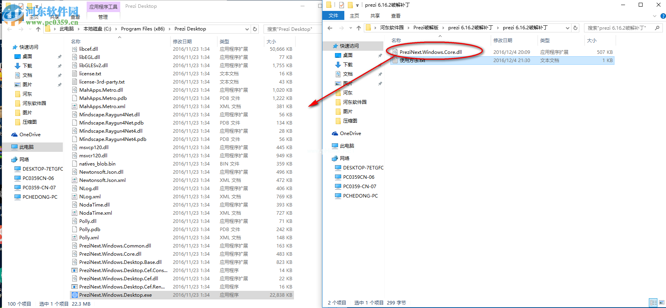Switch to details view in right window
The width and height of the screenshot is (666, 308).
tap(653, 303)
